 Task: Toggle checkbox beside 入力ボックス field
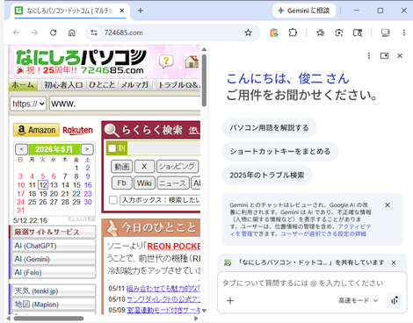coord(113,200)
